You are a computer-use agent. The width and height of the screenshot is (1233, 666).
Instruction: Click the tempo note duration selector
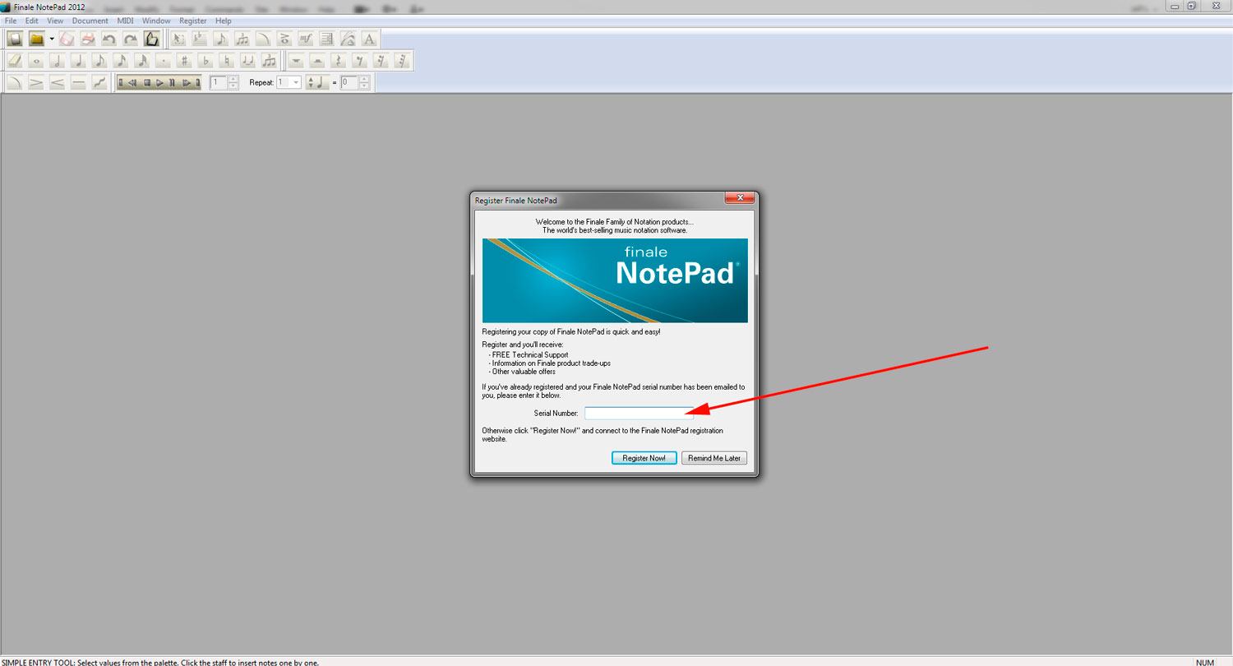(316, 82)
